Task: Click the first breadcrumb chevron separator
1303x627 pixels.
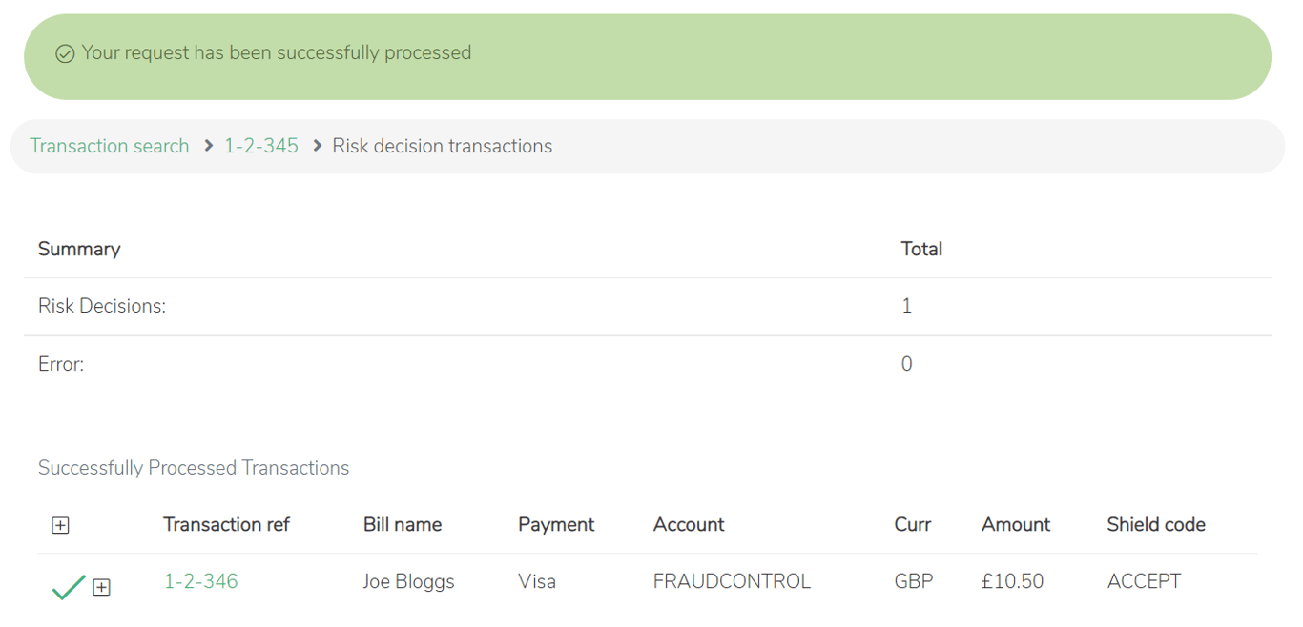Action: coord(208,146)
